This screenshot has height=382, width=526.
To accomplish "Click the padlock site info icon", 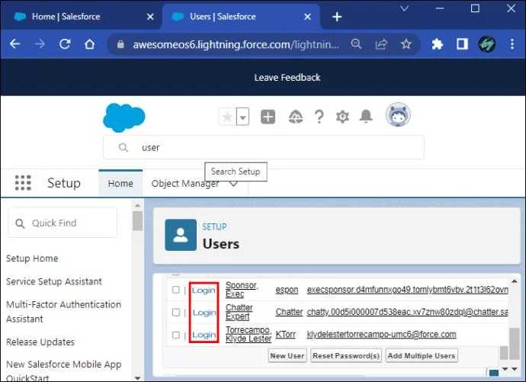I will click(120, 44).
